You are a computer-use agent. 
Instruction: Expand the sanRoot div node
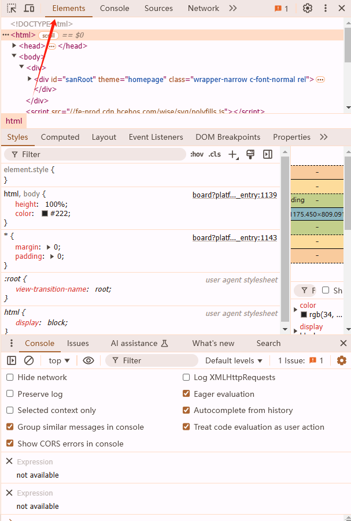(x=29, y=79)
